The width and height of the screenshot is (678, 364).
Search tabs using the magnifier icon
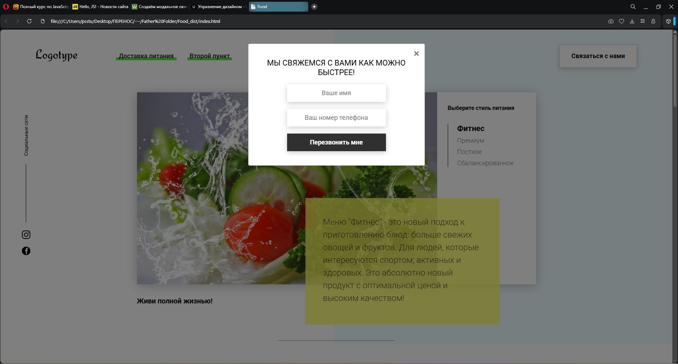click(633, 7)
